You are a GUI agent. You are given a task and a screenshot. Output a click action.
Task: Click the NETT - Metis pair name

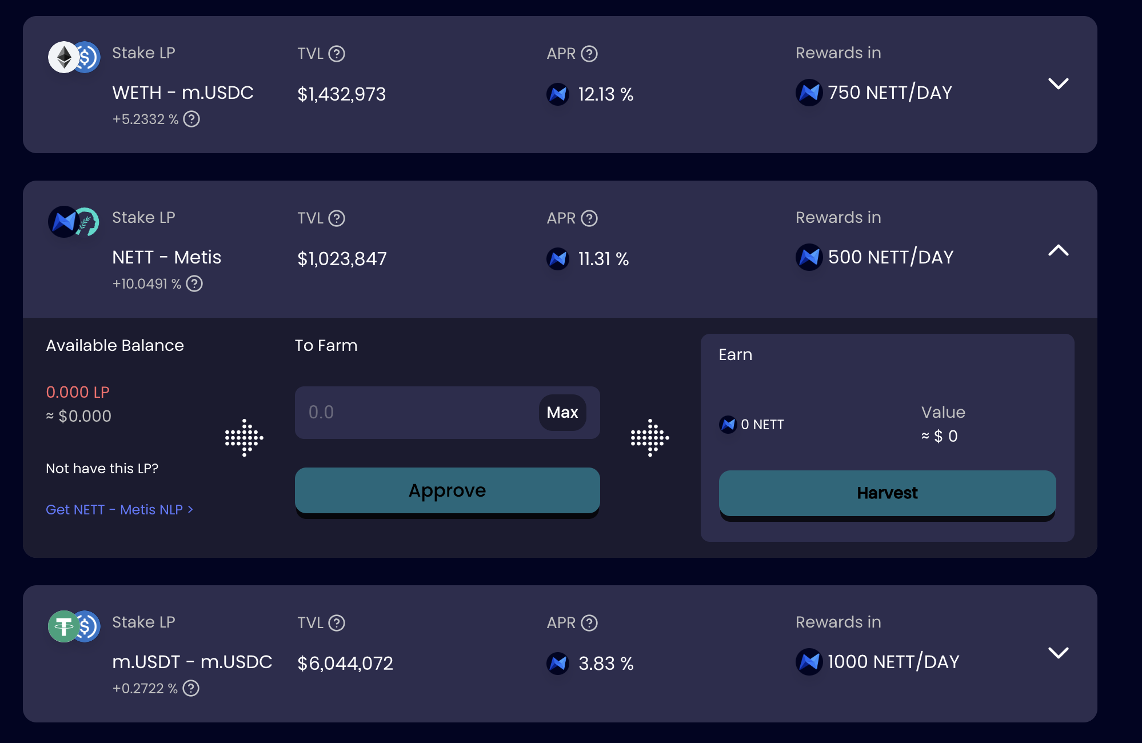[x=167, y=257]
